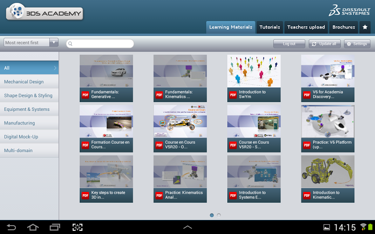Expand the bottom panel up-arrow handle
Screen dimensions: 375x234
tap(187, 227)
